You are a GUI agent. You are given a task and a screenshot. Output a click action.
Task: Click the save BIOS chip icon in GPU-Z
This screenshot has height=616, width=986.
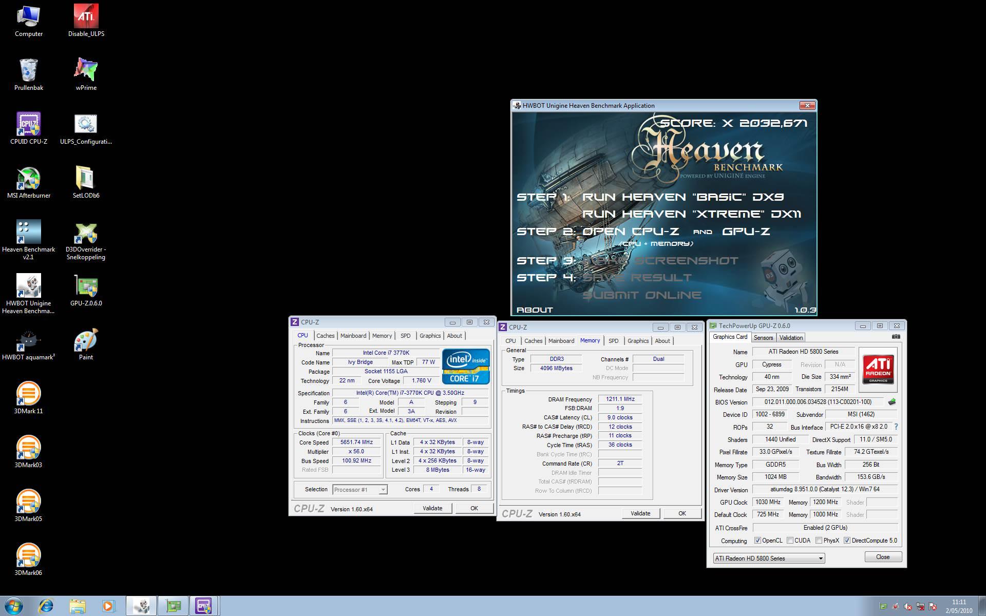coord(892,402)
